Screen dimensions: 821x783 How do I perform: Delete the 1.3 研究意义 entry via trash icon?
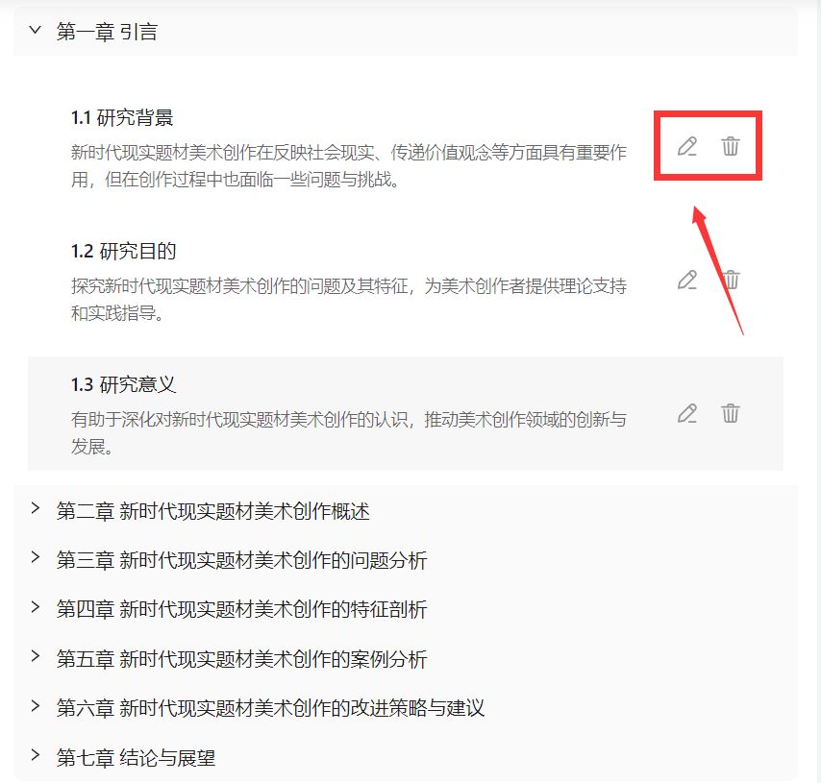731,413
